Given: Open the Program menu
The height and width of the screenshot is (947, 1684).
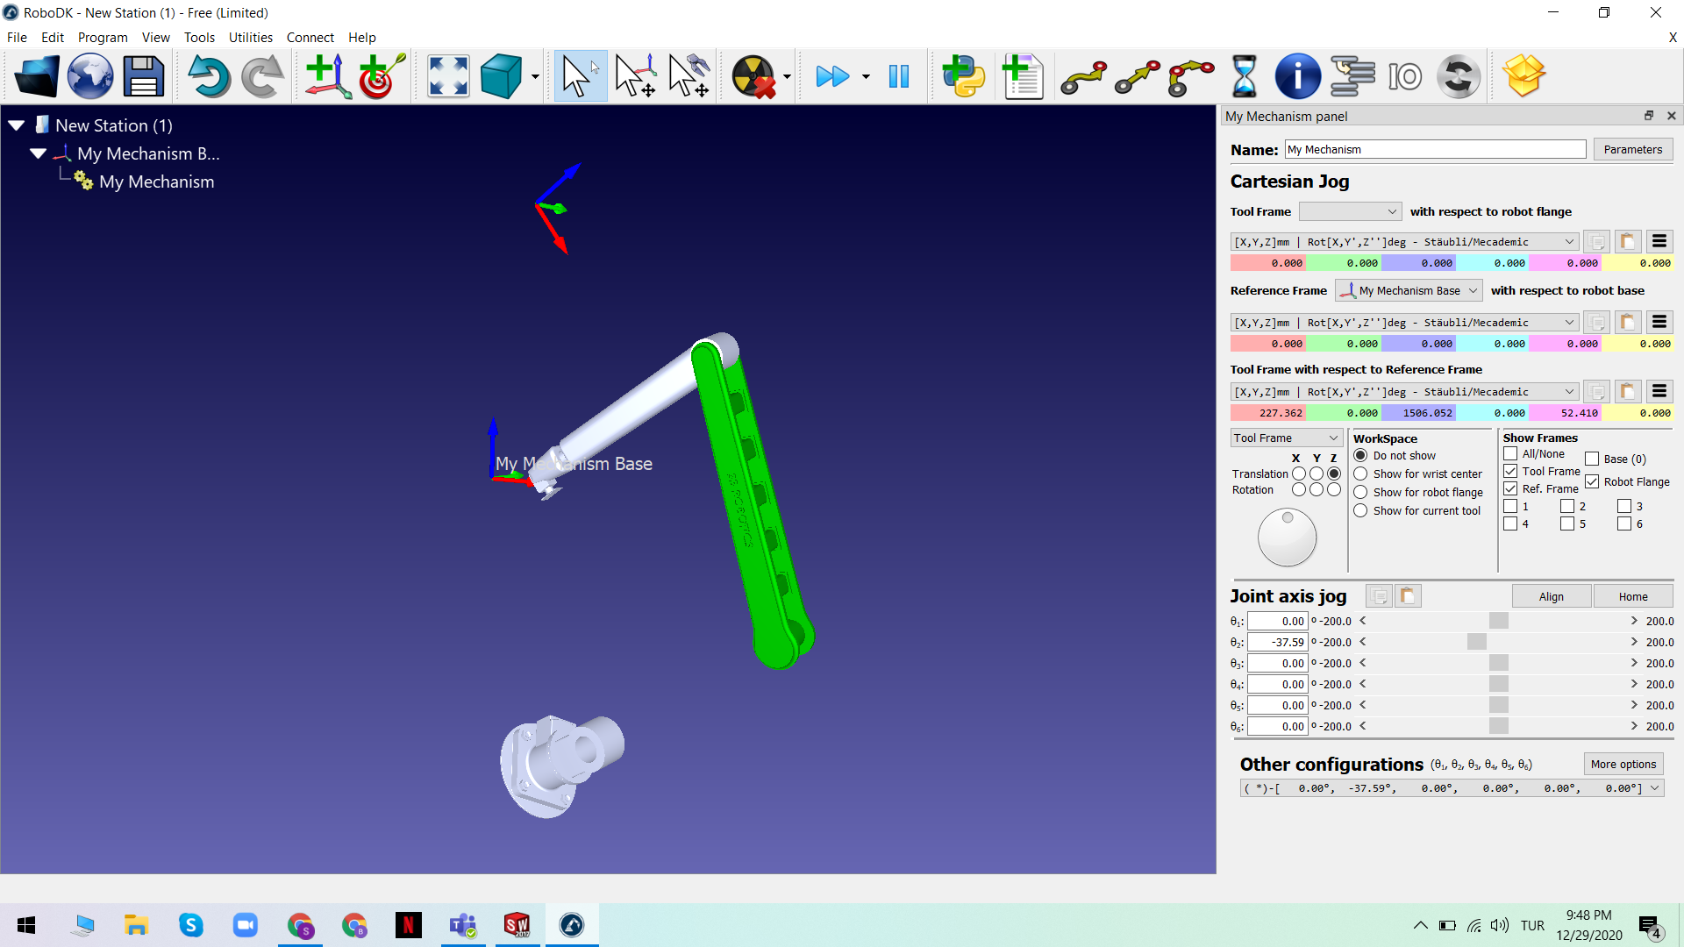Looking at the screenshot, I should pyautogui.click(x=103, y=37).
